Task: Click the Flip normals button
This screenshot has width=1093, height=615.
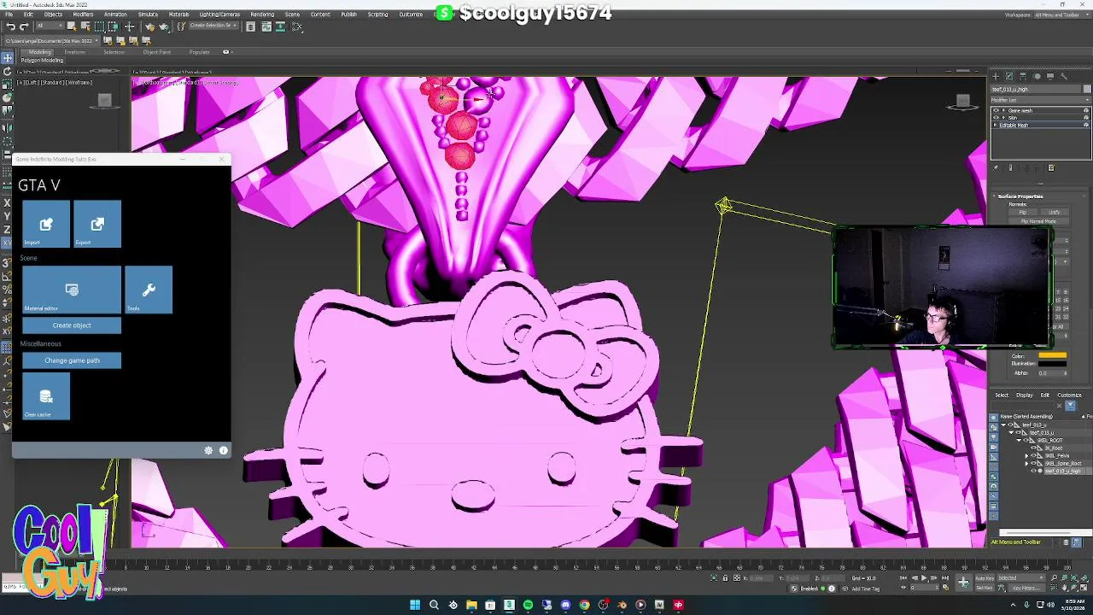Action: click(1022, 213)
